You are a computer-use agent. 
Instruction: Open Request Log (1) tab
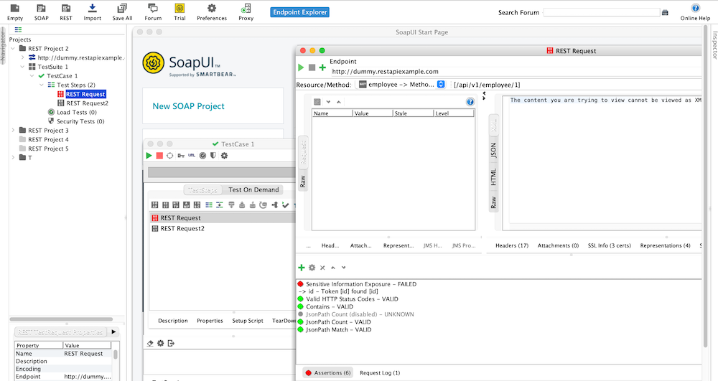click(x=380, y=373)
